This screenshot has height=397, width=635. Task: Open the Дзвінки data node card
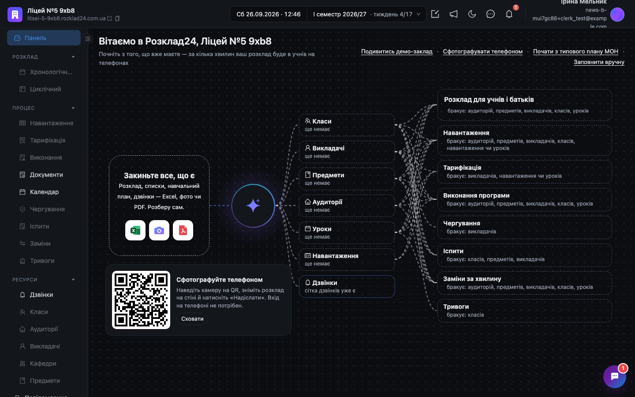(x=347, y=286)
